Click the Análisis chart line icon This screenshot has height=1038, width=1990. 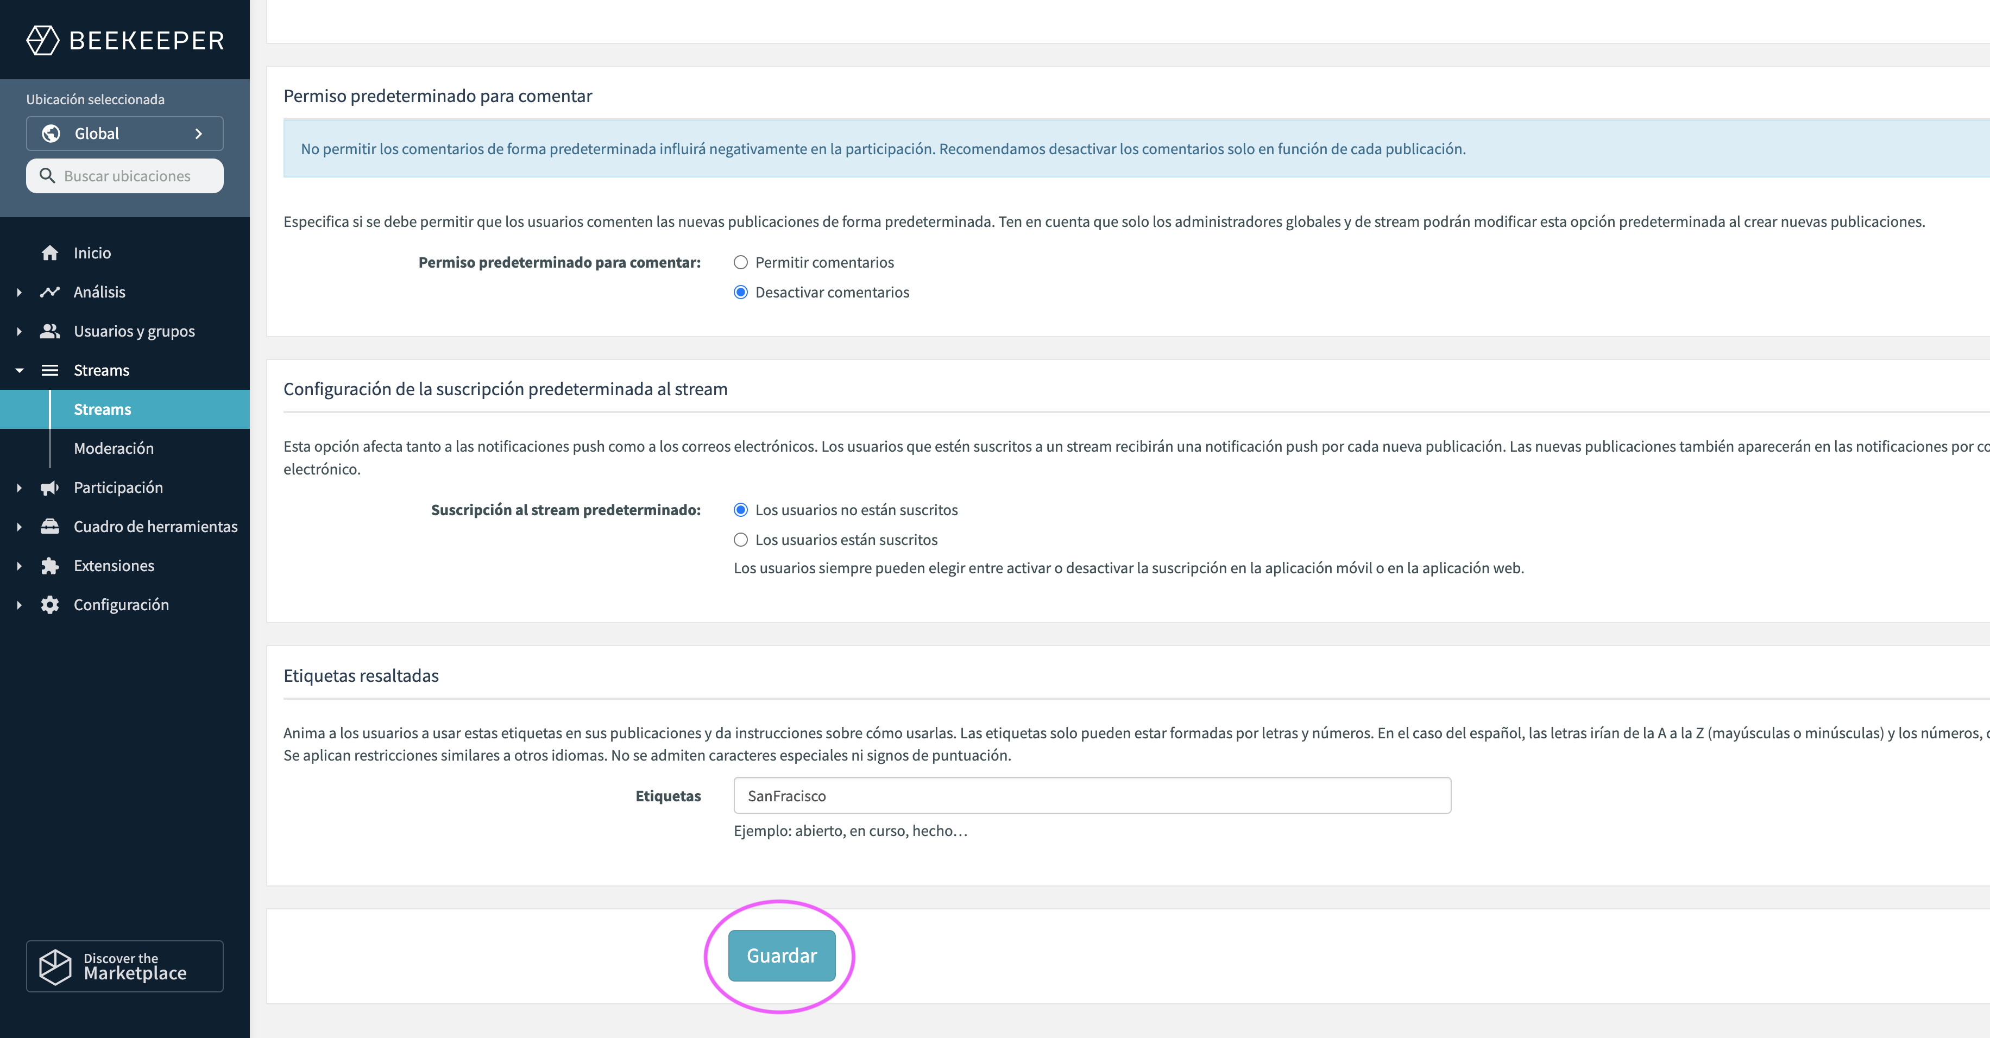coord(50,292)
